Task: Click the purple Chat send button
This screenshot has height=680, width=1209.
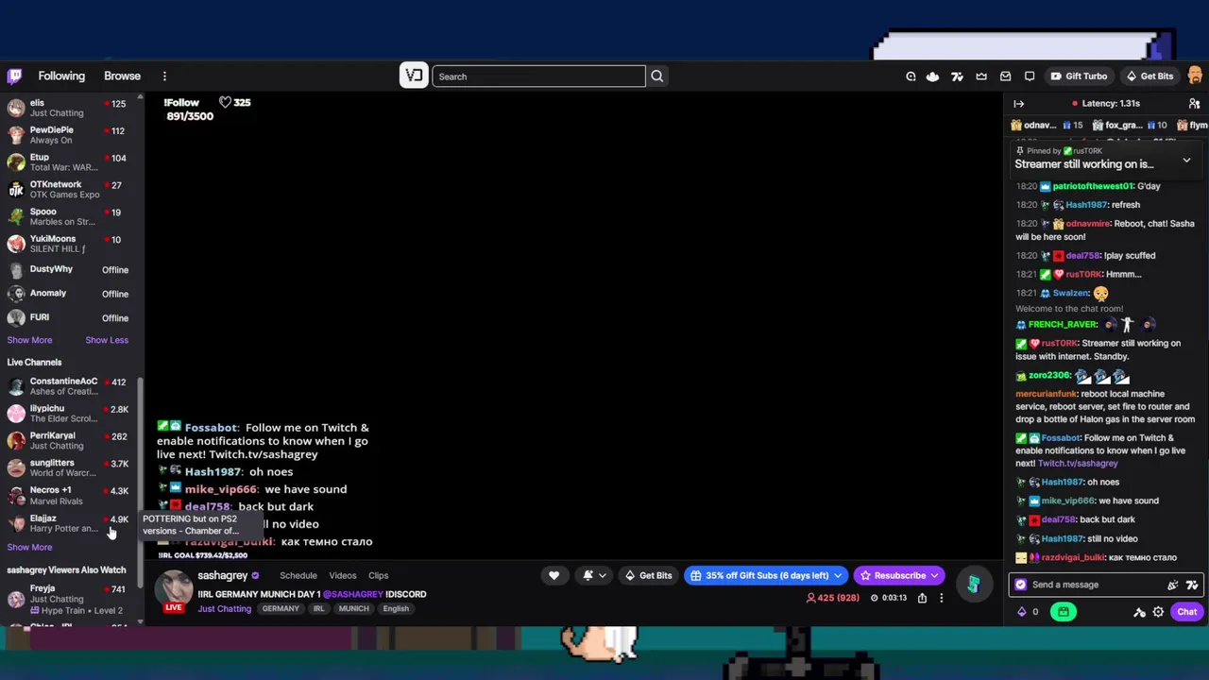Action: (1186, 612)
